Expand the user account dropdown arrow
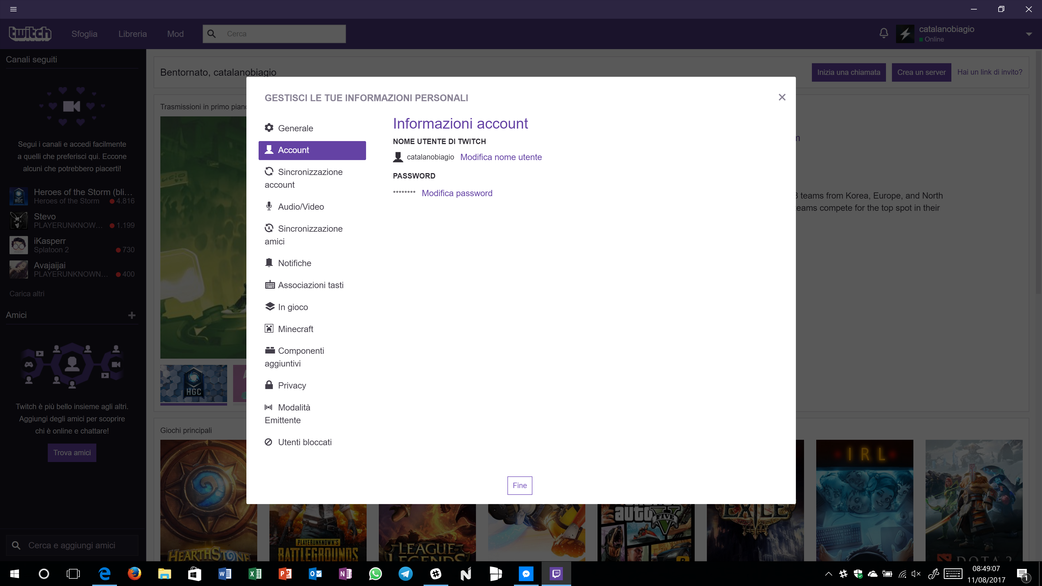 (1029, 34)
